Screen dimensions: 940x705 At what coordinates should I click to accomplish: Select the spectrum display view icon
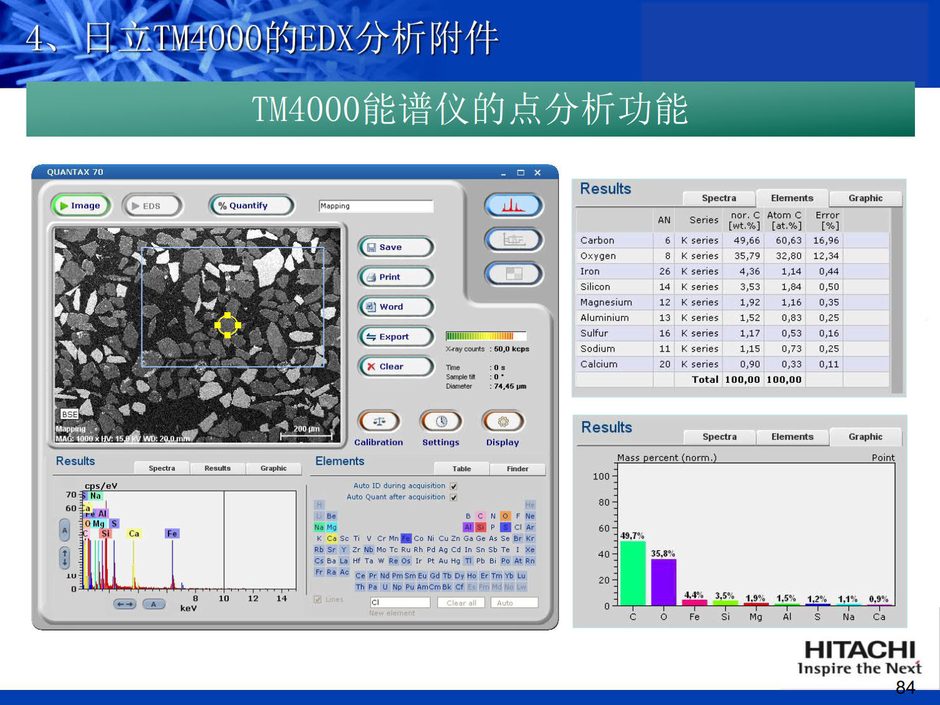[x=514, y=206]
